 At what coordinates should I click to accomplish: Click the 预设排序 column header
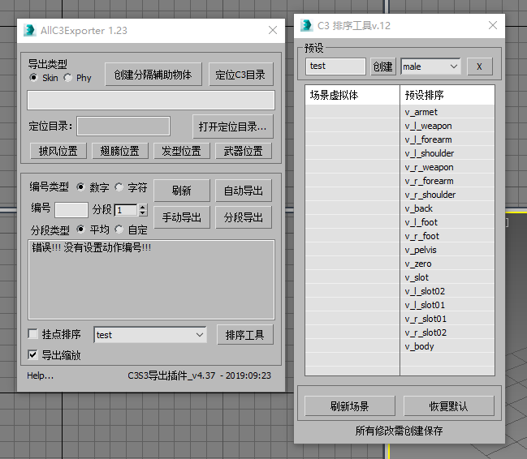pyautogui.click(x=447, y=95)
